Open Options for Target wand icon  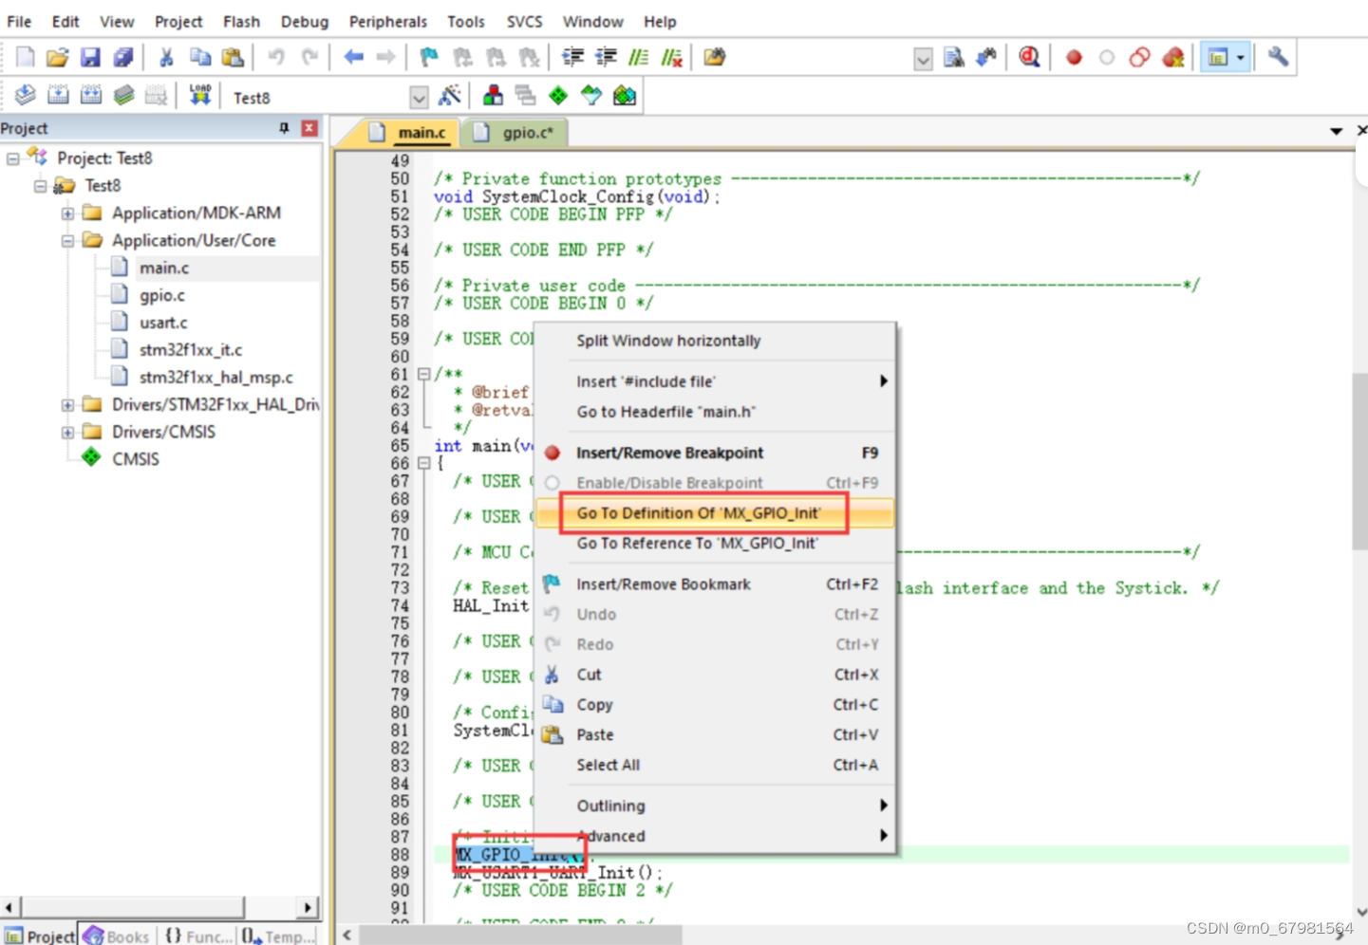449,95
